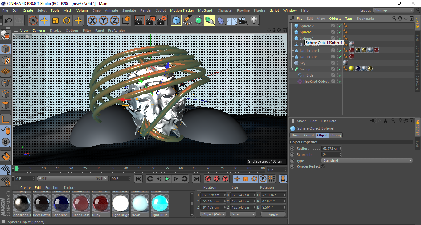421x225 pixels.
Task: Click timeline ruler at frame 45
Action: (x=140, y=169)
